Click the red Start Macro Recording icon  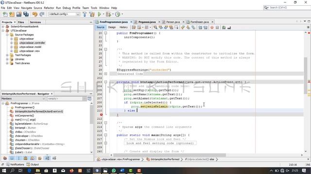click(x=212, y=28)
